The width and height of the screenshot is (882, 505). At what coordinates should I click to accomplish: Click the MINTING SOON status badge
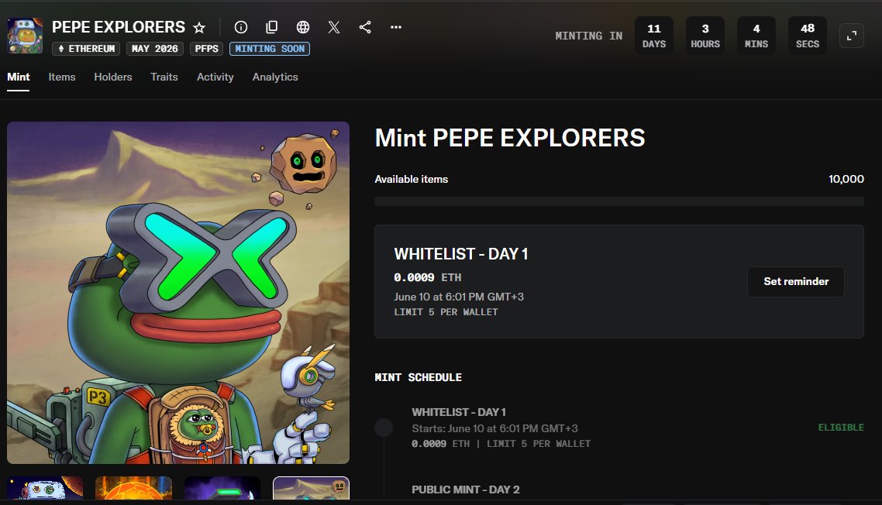pyautogui.click(x=270, y=49)
